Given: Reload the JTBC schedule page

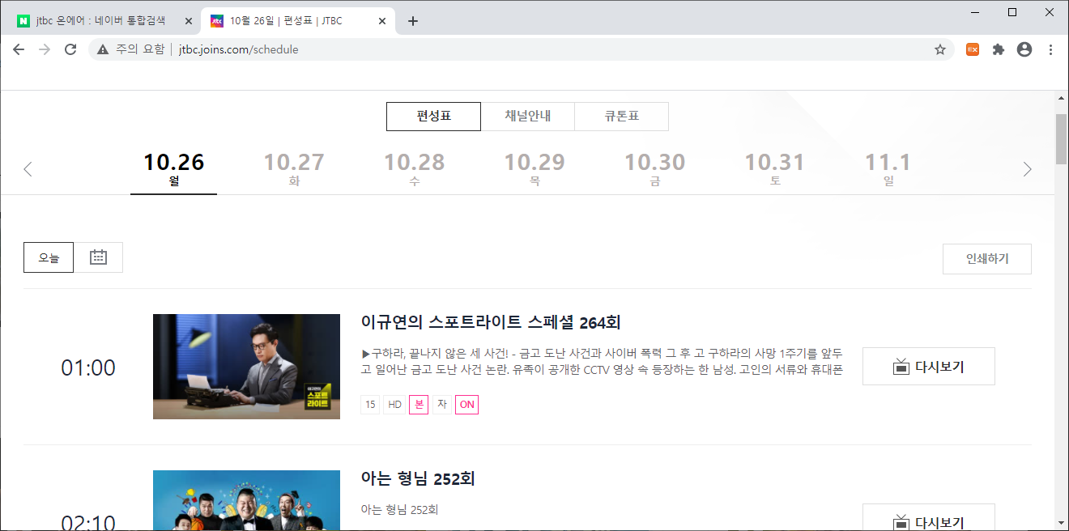Looking at the screenshot, I should (x=70, y=49).
